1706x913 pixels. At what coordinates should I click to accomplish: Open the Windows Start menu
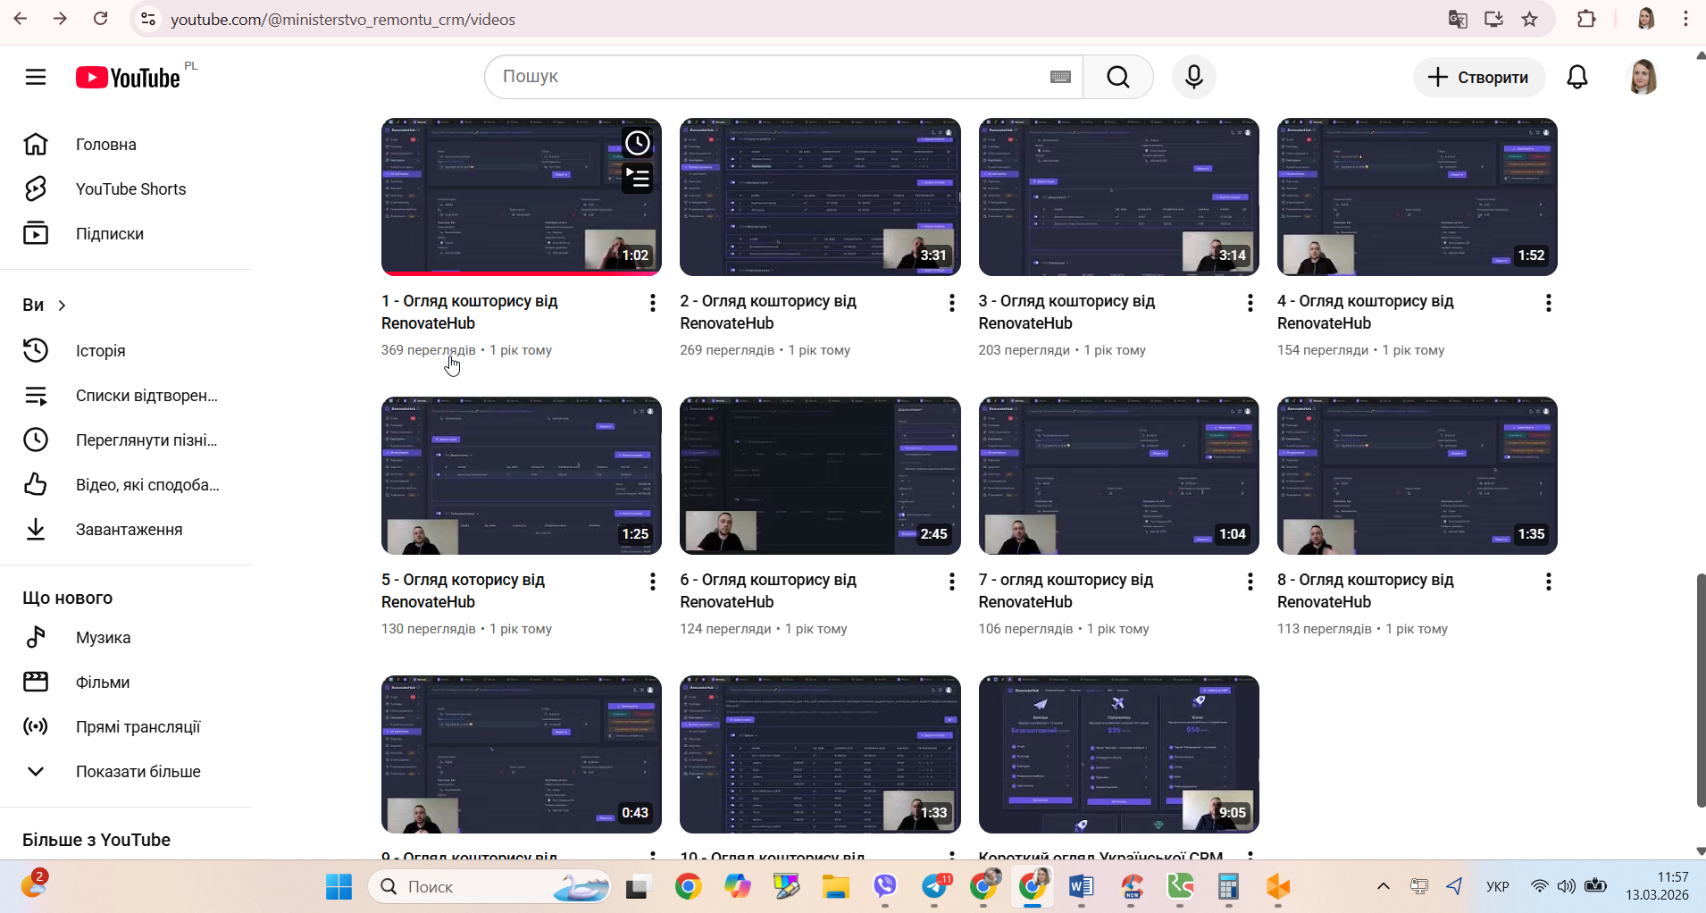pos(339,887)
